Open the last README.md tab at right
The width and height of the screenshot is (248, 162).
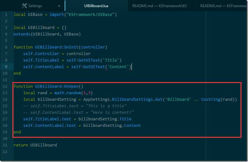click(223, 6)
